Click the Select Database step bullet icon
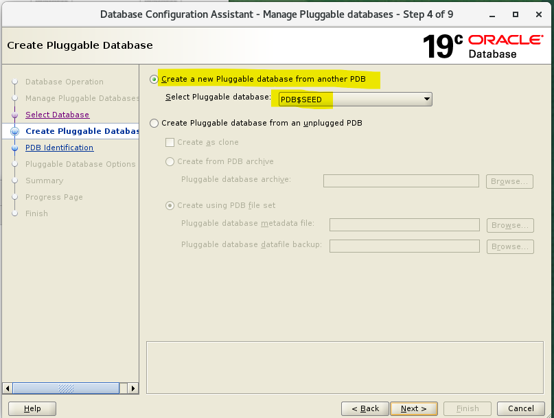 click(x=15, y=115)
